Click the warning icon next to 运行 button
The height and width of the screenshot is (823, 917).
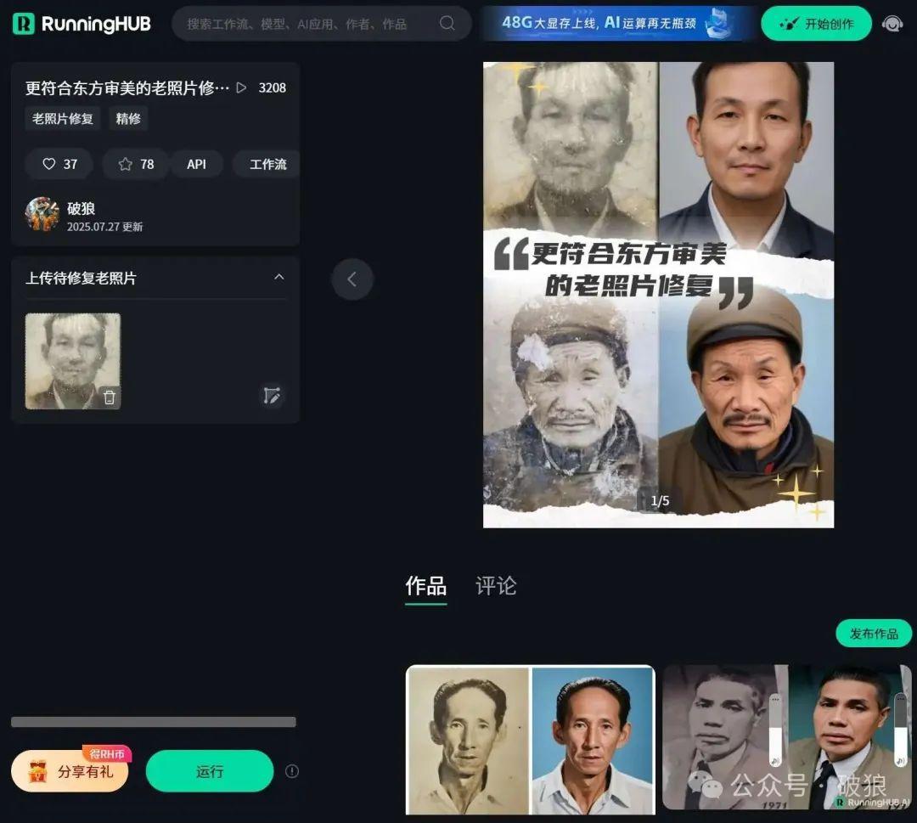pyautogui.click(x=291, y=770)
